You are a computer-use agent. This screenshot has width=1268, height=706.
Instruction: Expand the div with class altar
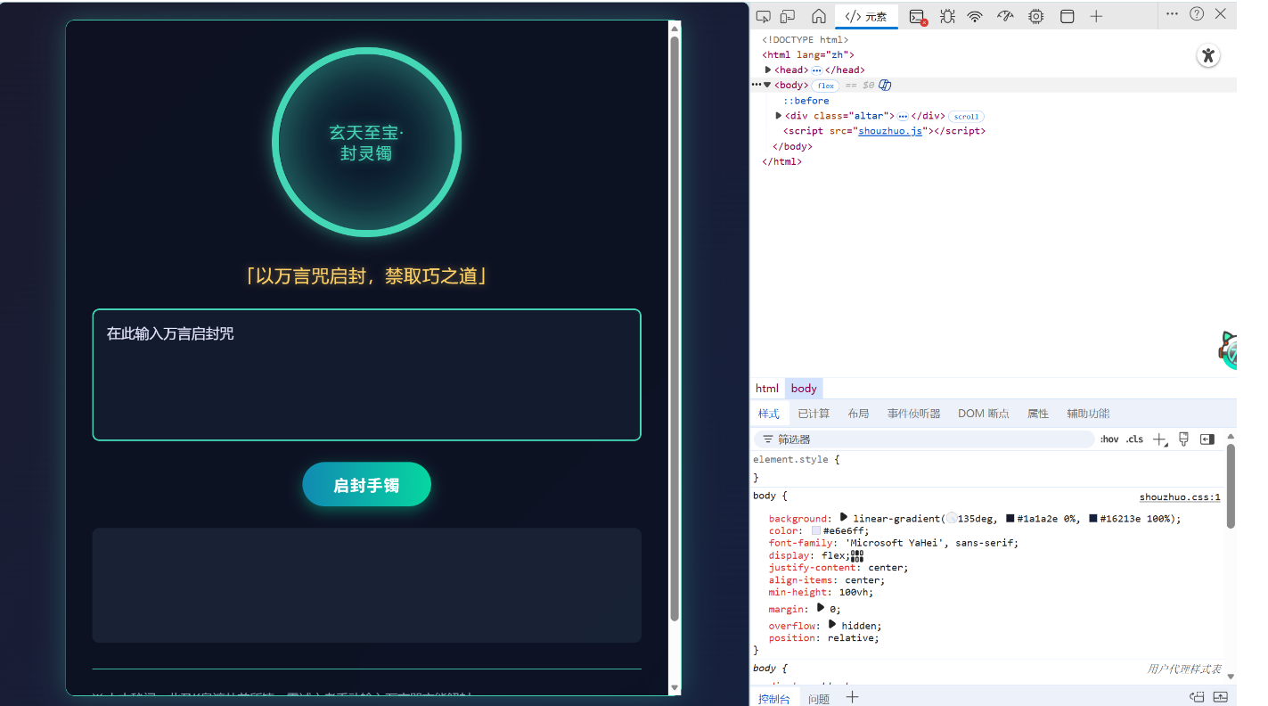click(778, 115)
